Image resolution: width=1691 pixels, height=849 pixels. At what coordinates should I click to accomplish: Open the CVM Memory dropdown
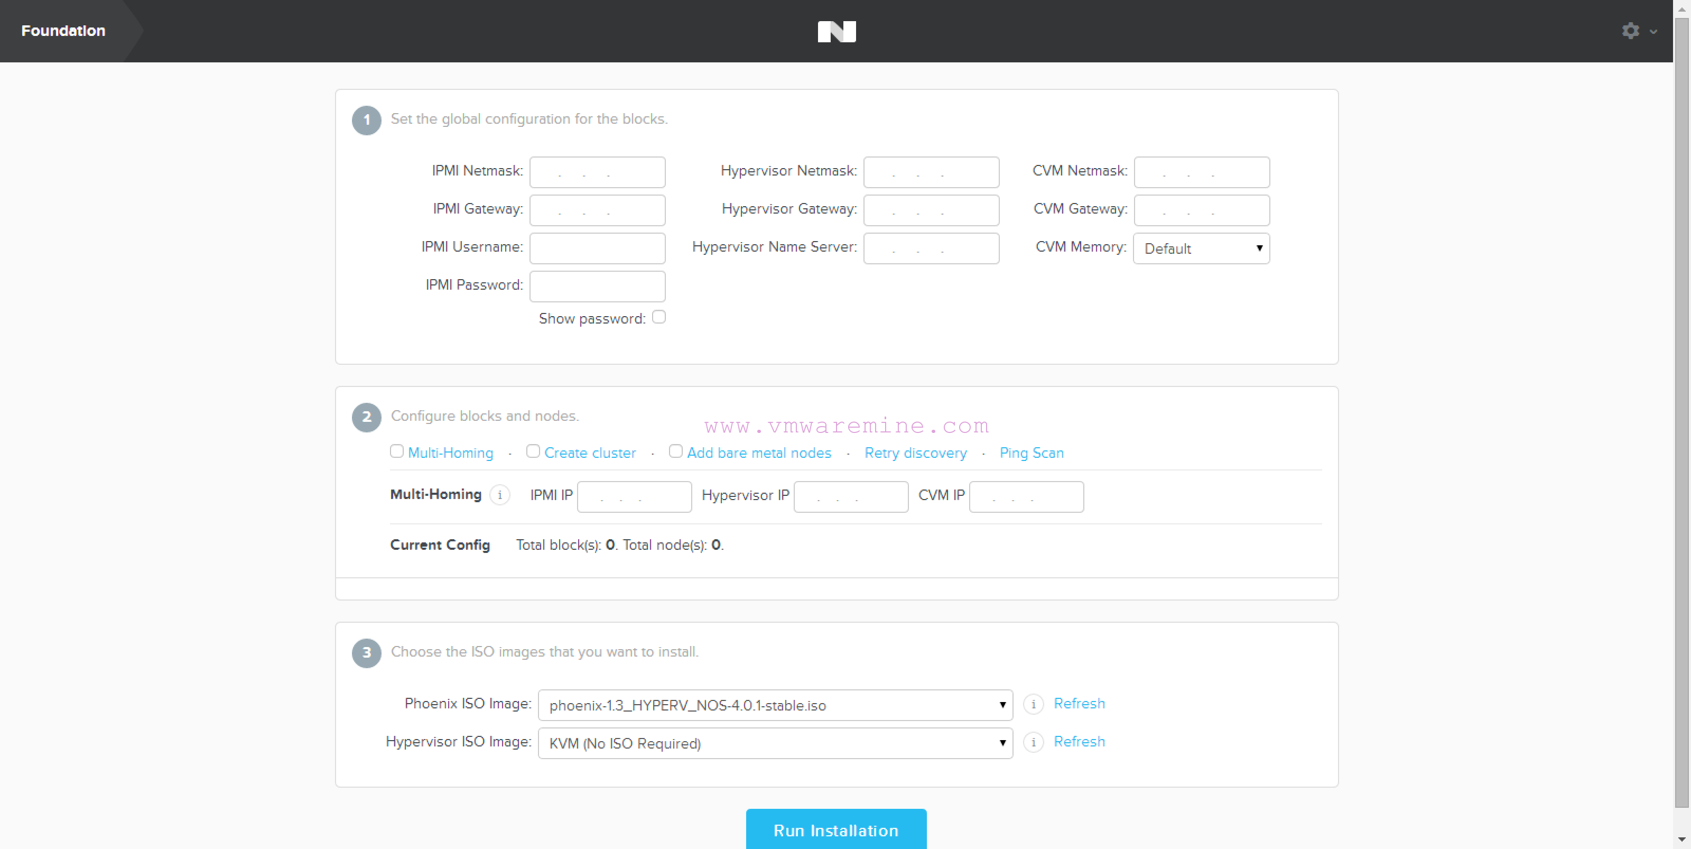coord(1201,249)
